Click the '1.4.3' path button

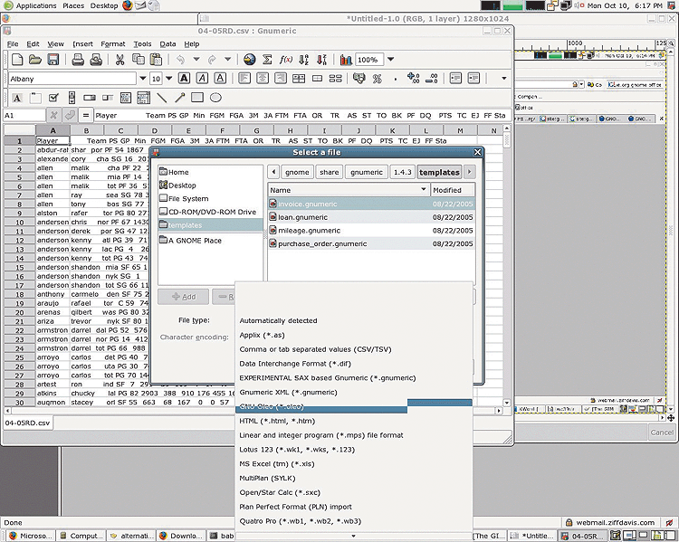[402, 172]
